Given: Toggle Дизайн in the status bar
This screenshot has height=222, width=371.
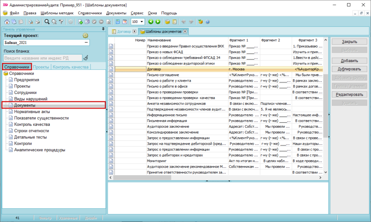Looking at the screenshot, I should pyautogui.click(x=91, y=218).
